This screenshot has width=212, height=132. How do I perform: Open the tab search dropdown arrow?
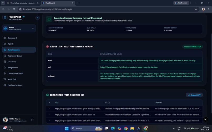3,3
